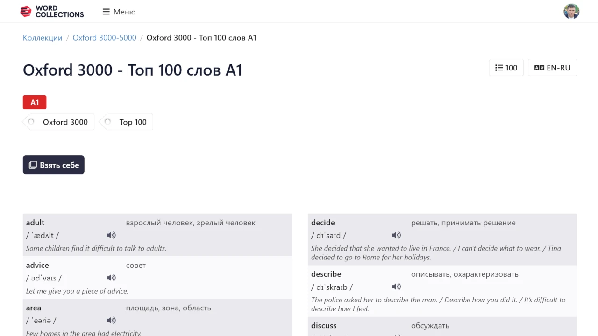598x336 pixels.
Task: Click translation обсуждать
Action: point(430,325)
